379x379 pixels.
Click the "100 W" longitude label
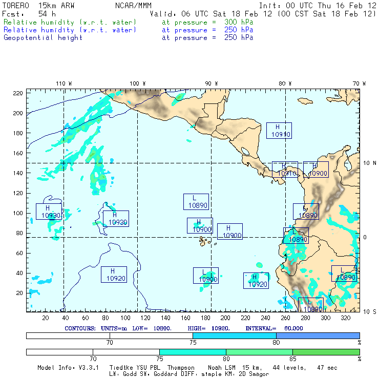(138, 83)
